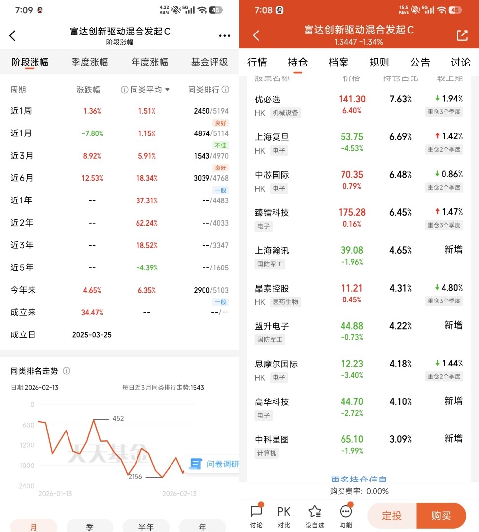Image resolution: width=479 pixels, height=532 pixels.
Task: Tap the 近1周 return value 1.36%
Action: coord(92,111)
